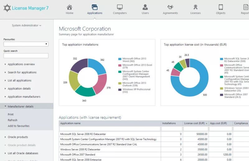Click the green Configuration Manager 2007 Client legend swatch
249x161 pixels.
[x=120, y=72]
